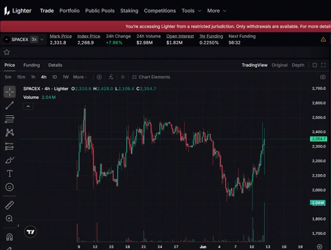
Task: Select the 4h timeframe
Action: click(x=44, y=77)
